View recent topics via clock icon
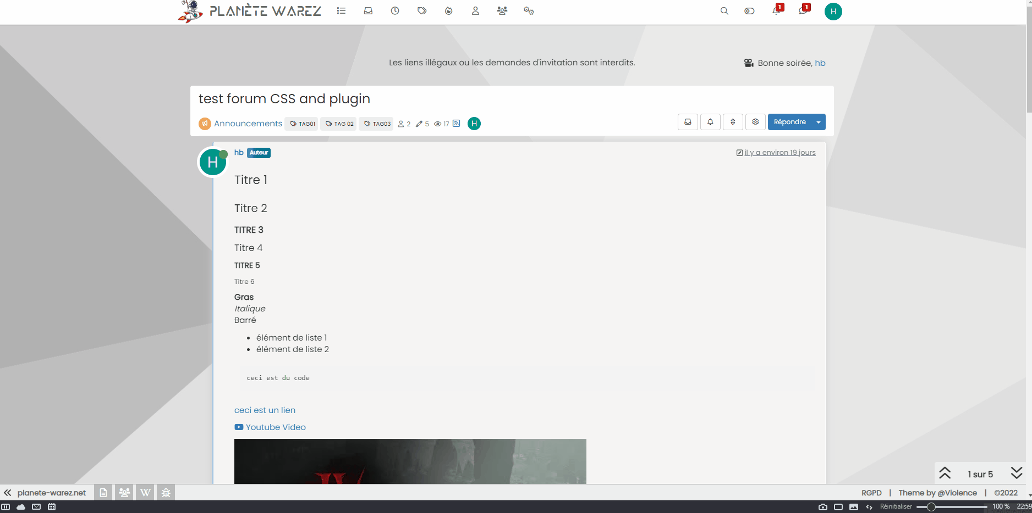The height and width of the screenshot is (513, 1032). tap(394, 10)
